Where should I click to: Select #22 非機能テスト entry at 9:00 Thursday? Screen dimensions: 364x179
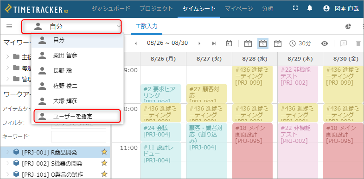click(298, 84)
